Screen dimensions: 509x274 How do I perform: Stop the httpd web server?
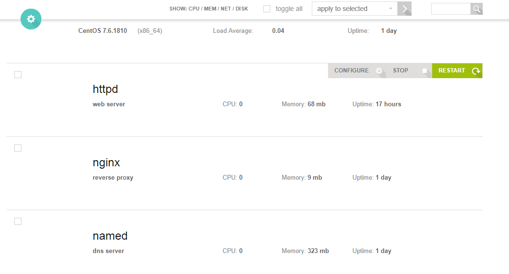pos(409,71)
